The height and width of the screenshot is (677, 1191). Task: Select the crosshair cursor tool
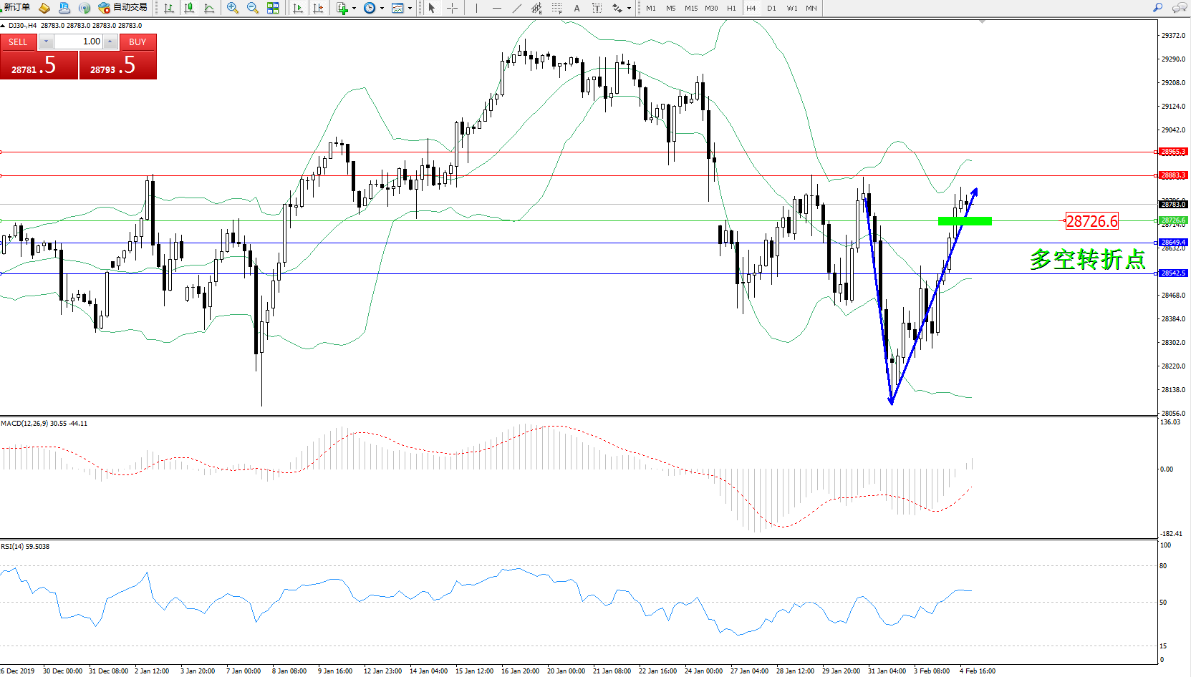pos(453,8)
